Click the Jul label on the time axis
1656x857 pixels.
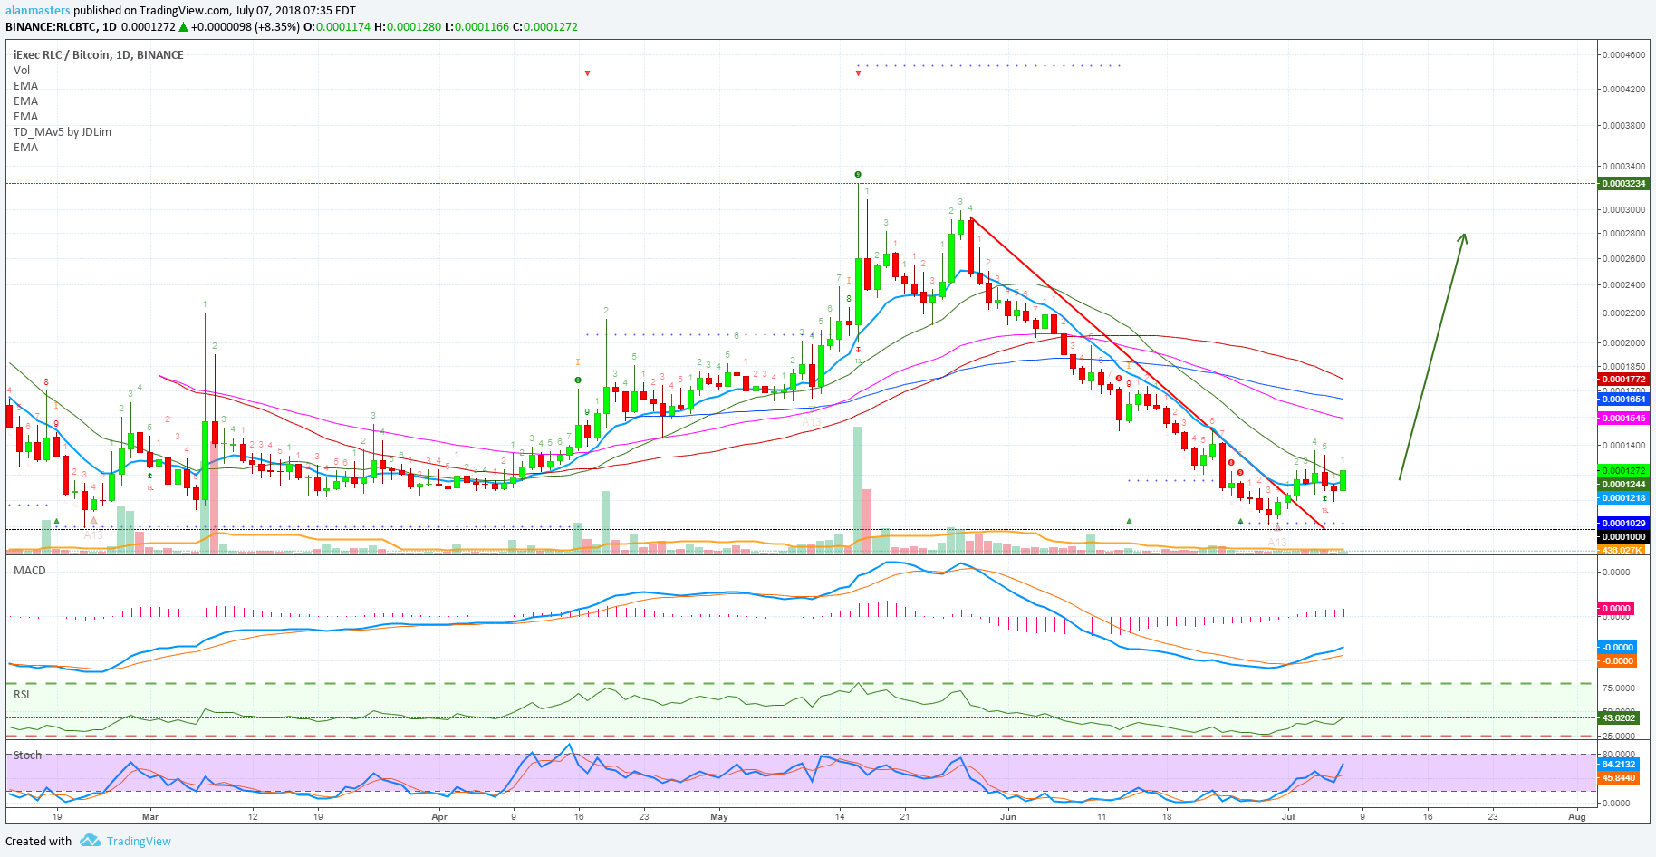(1288, 817)
